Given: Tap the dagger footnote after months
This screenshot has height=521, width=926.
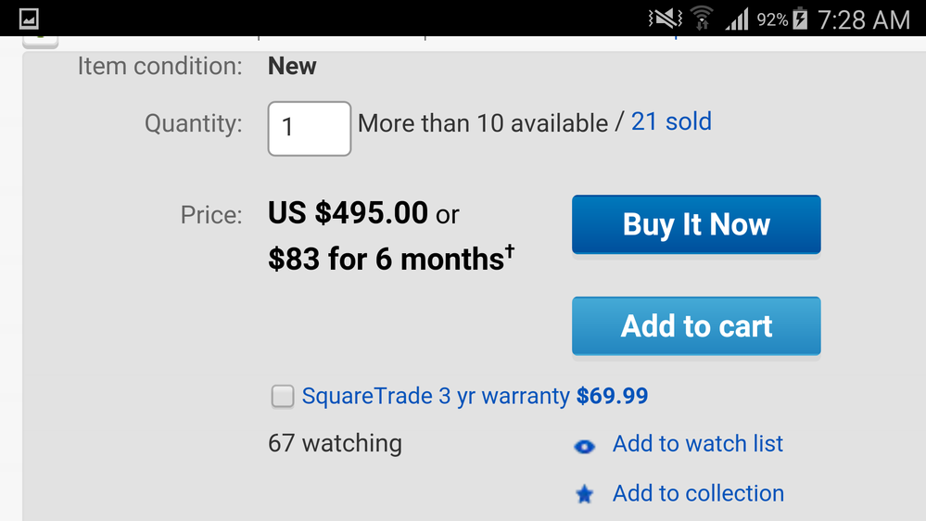Looking at the screenshot, I should click(x=510, y=252).
